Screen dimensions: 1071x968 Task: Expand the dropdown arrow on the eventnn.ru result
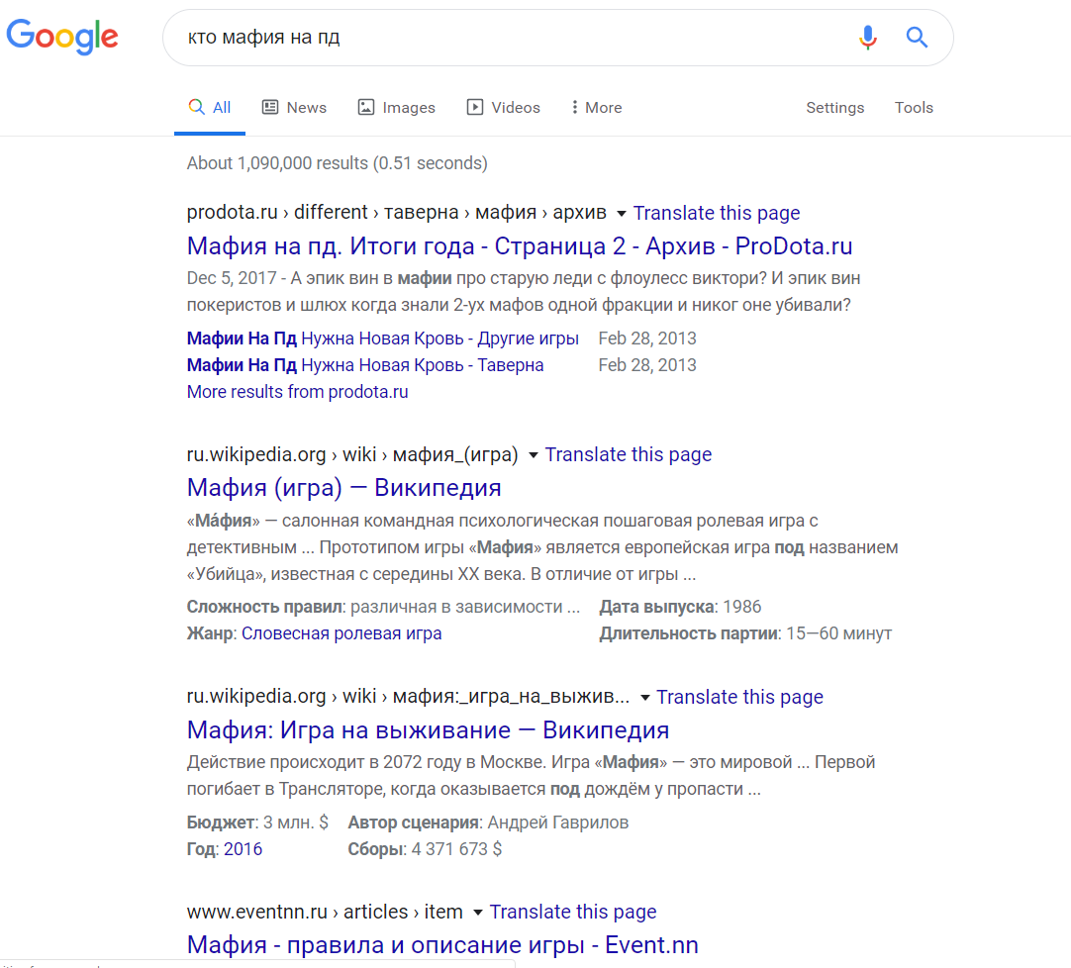477,912
